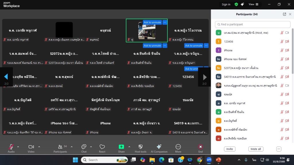The height and width of the screenshot is (165, 294).
Task: Open the Chat panel icon
Action: pyautogui.click(x=84, y=147)
